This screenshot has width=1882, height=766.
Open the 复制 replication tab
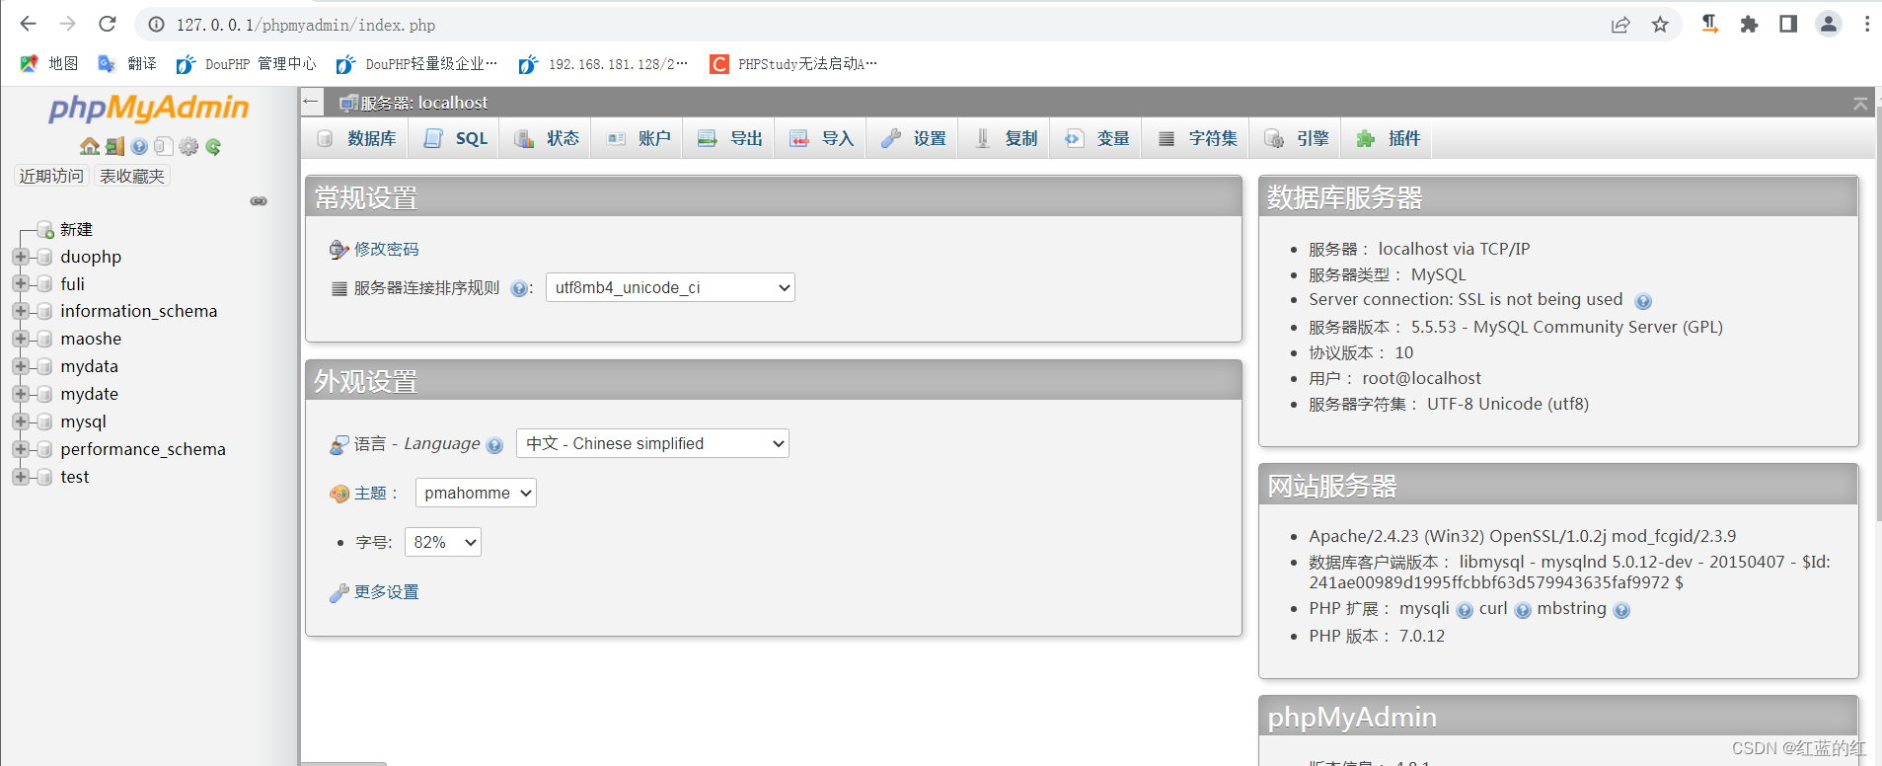point(1006,138)
